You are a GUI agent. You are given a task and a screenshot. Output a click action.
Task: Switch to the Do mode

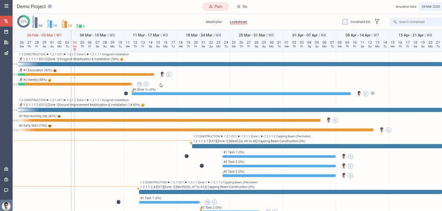[x=242, y=7]
